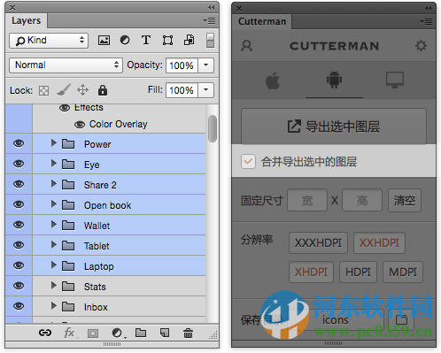Click the Layers panel scrollbar thumb
441x353 pixels.
213,129
